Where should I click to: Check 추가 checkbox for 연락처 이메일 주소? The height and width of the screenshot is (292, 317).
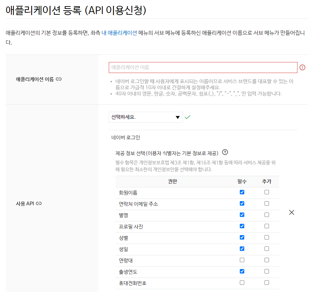click(x=267, y=204)
